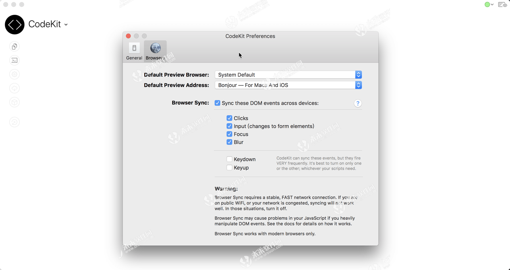Select the Terminal icon in the sidebar

tap(14, 60)
